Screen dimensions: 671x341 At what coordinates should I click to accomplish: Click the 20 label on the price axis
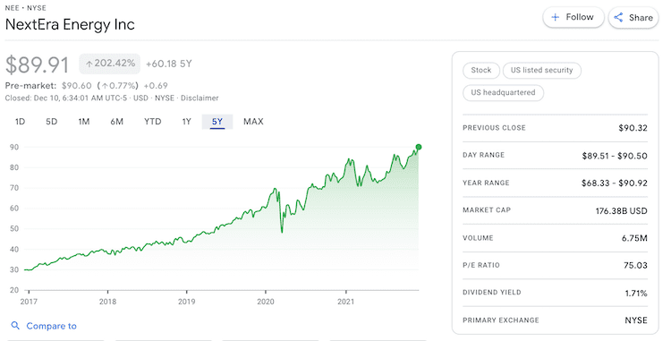14,290
